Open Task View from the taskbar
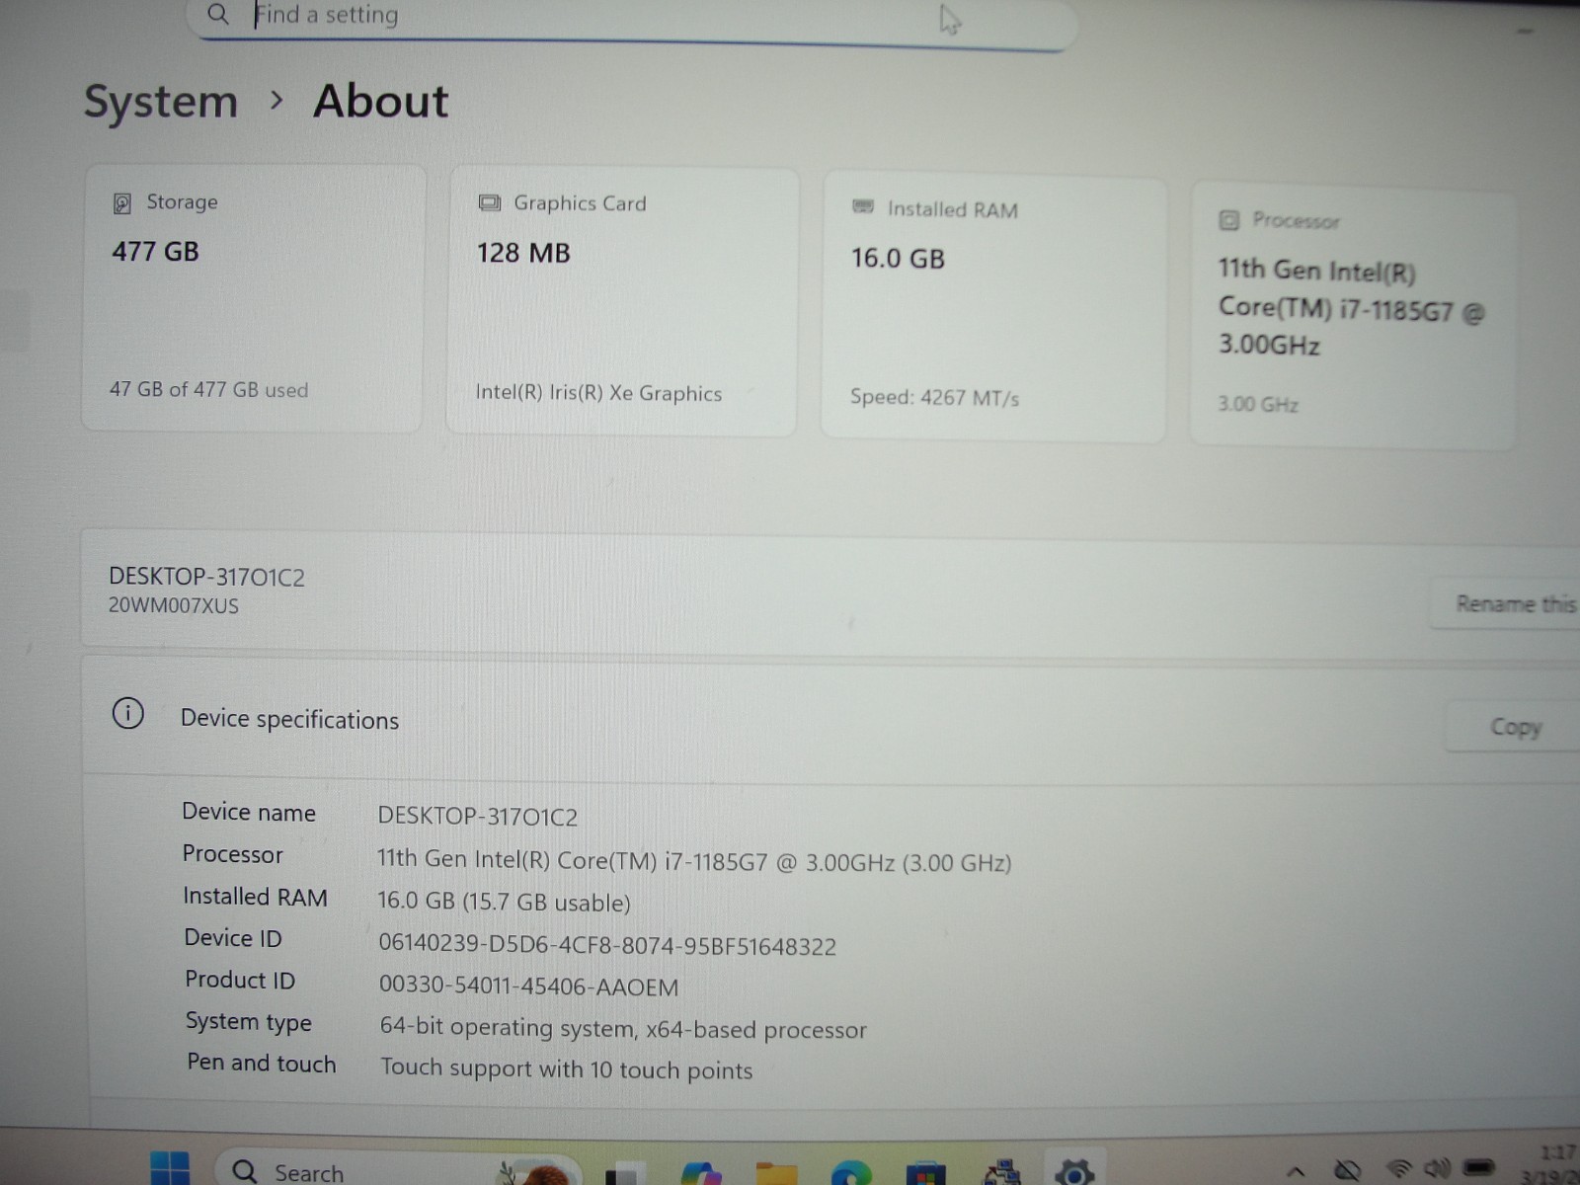The width and height of the screenshot is (1580, 1185). (x=624, y=1173)
